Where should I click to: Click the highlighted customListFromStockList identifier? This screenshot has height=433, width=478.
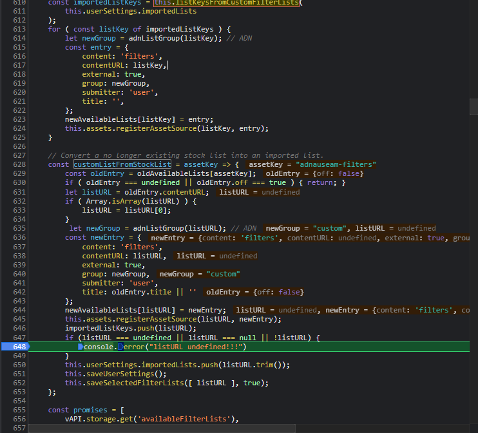coord(122,164)
